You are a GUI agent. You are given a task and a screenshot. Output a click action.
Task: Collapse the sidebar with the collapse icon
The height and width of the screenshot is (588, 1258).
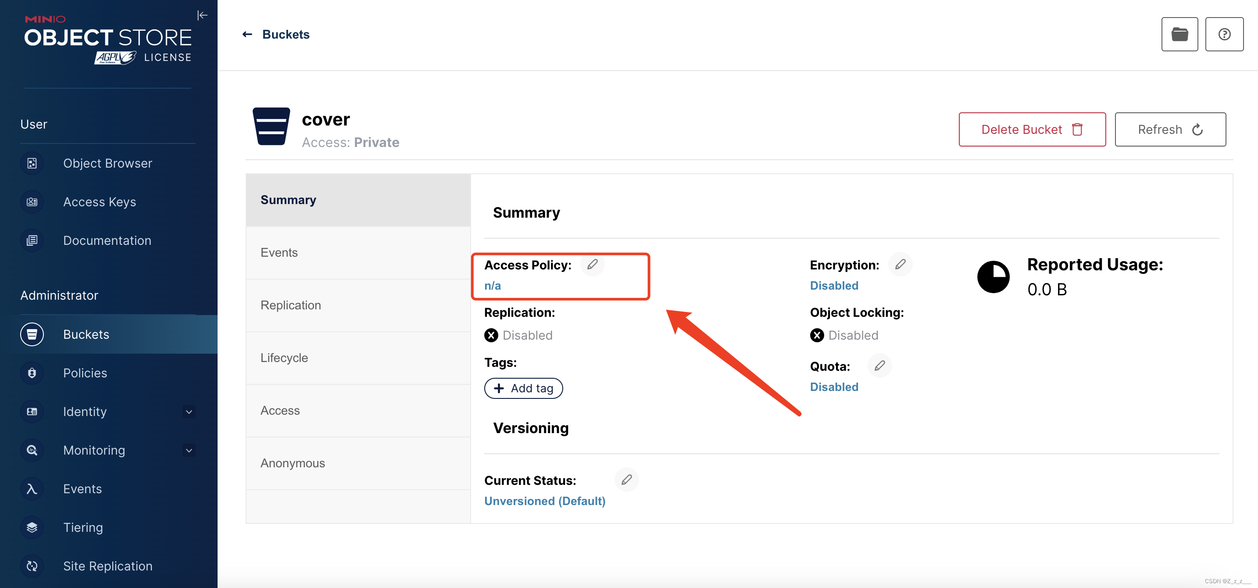[202, 16]
